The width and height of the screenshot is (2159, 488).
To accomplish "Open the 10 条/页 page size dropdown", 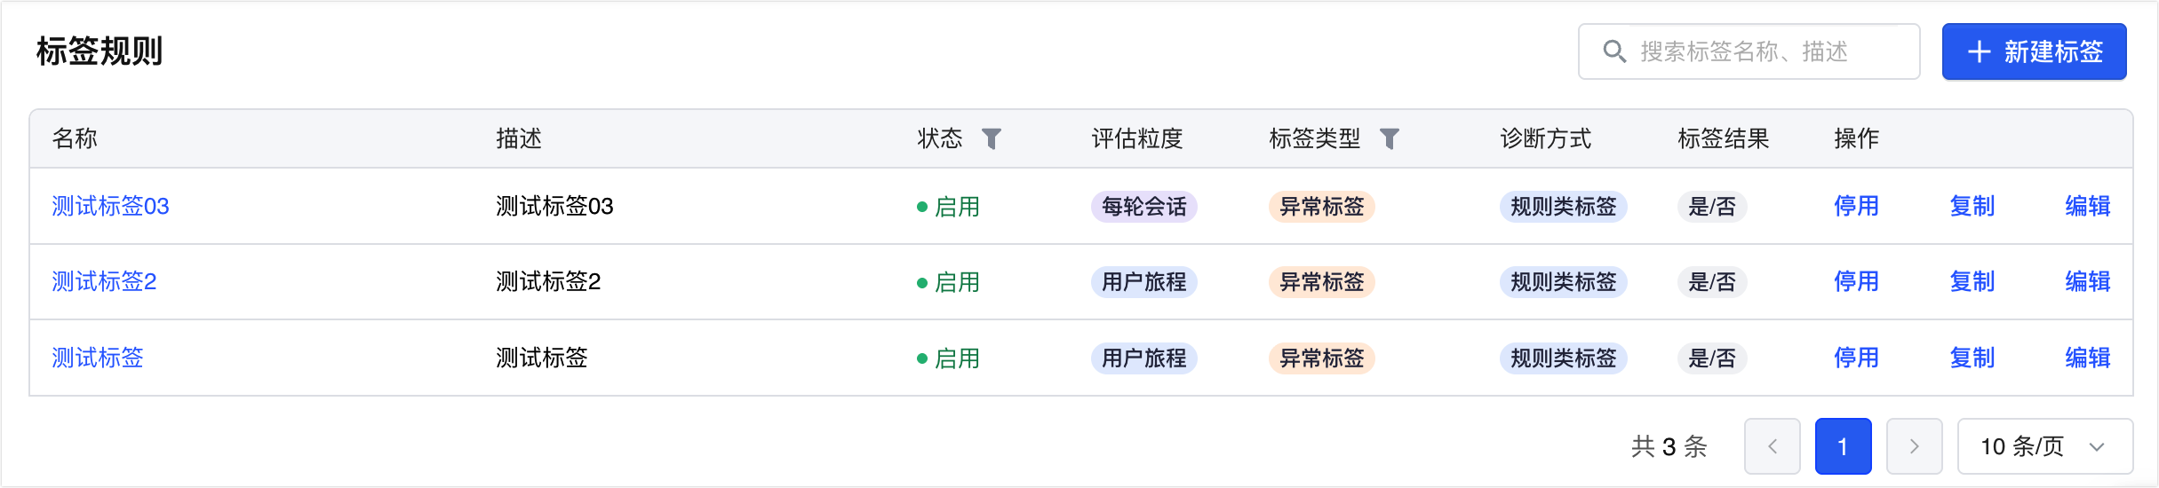I will pos(2045,446).
